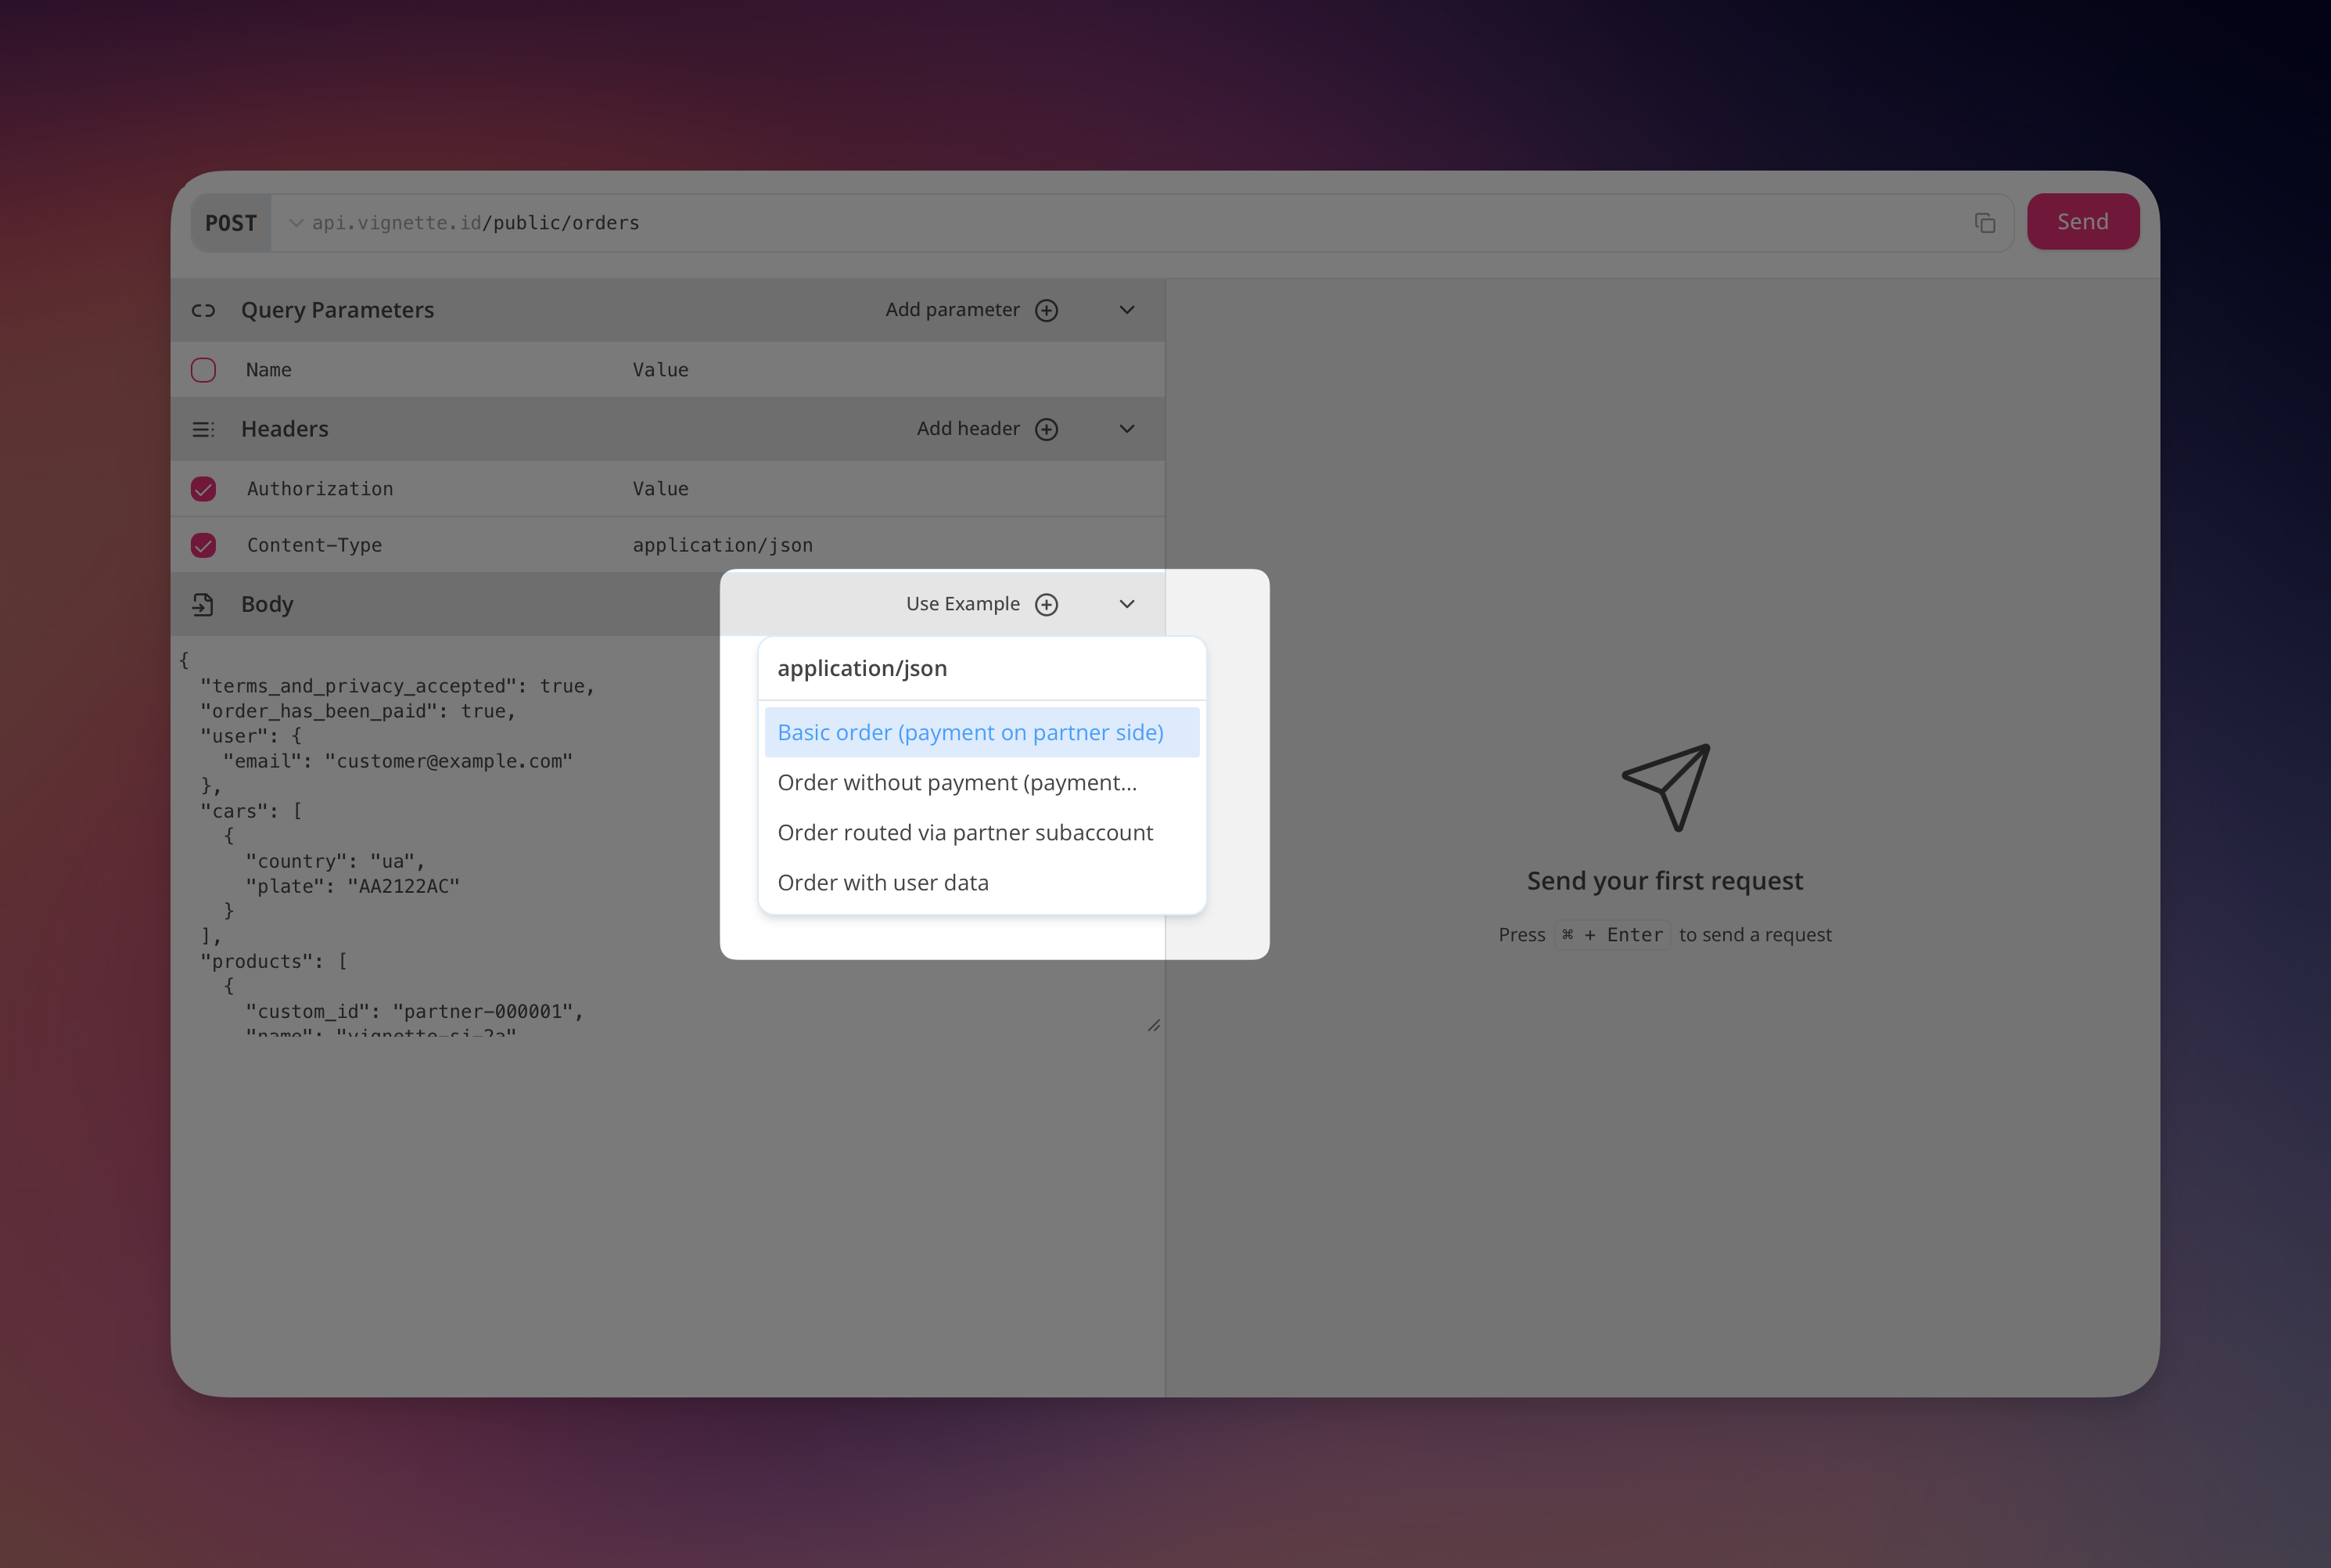This screenshot has height=1568, width=2331.
Task: Collapse the Headers section chevron
Action: (x=1126, y=429)
